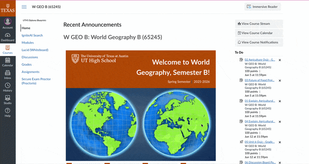
Task: Click the quiz rocket icon beside 05 Unit 6 Quiz
Action: [241, 142]
